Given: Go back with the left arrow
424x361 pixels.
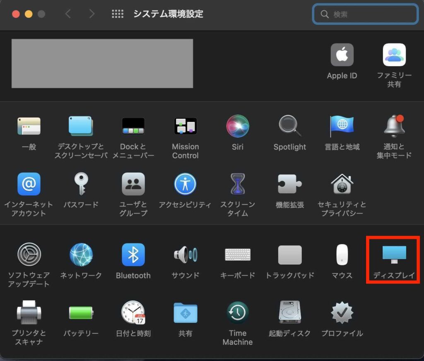Looking at the screenshot, I should [68, 14].
